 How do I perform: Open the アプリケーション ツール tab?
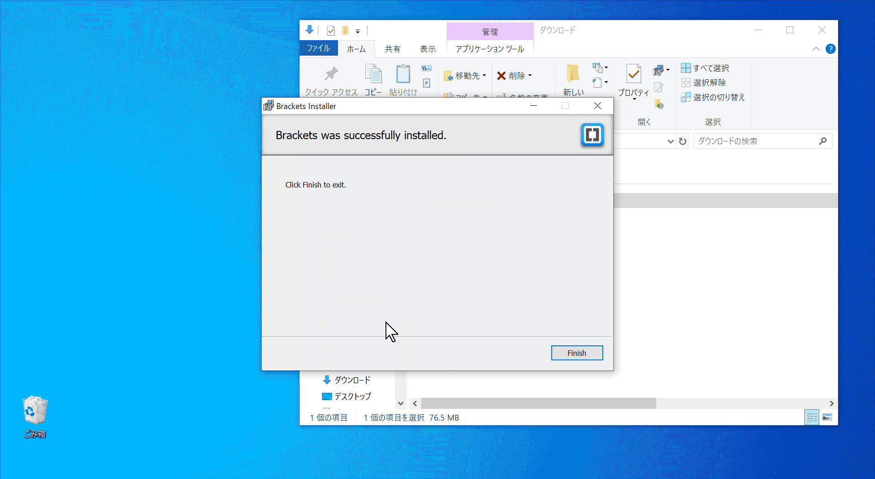490,49
